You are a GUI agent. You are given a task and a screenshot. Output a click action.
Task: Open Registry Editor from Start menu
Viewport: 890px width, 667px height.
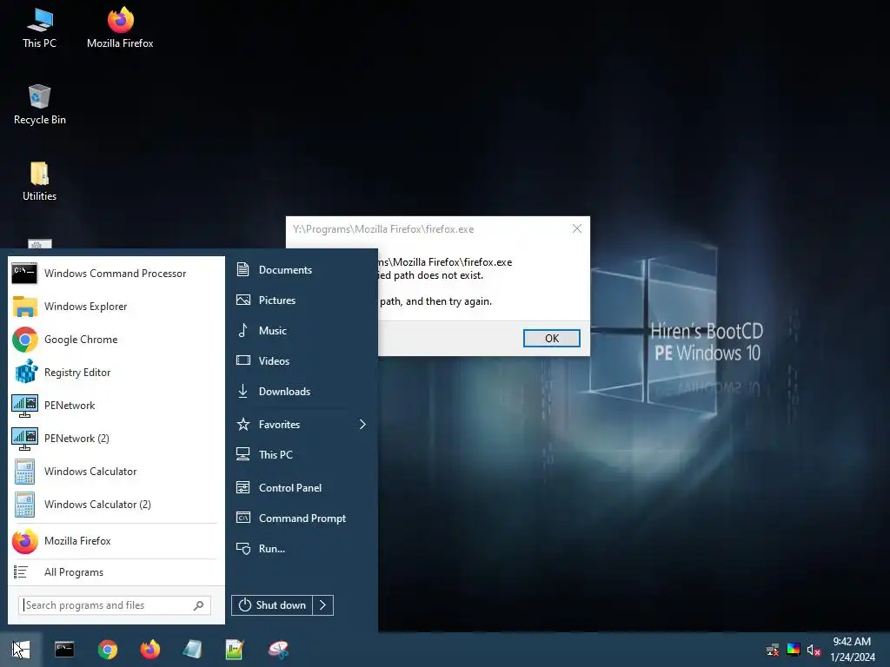116,372
